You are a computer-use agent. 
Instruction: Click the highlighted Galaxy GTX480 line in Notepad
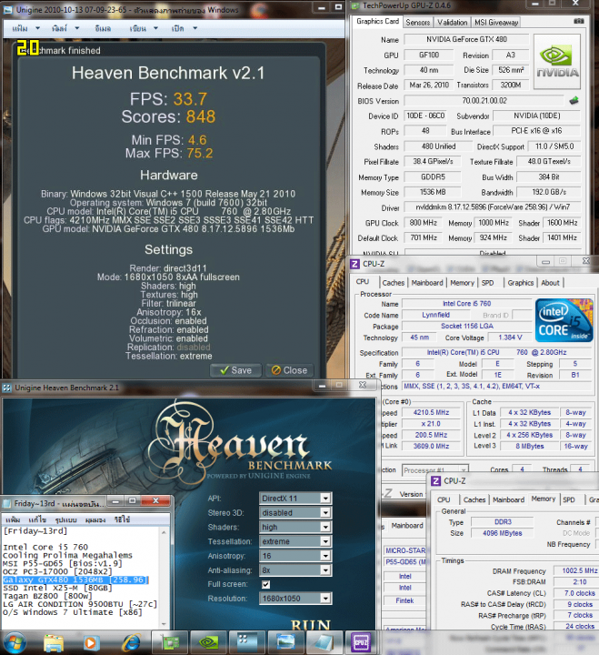point(75,579)
